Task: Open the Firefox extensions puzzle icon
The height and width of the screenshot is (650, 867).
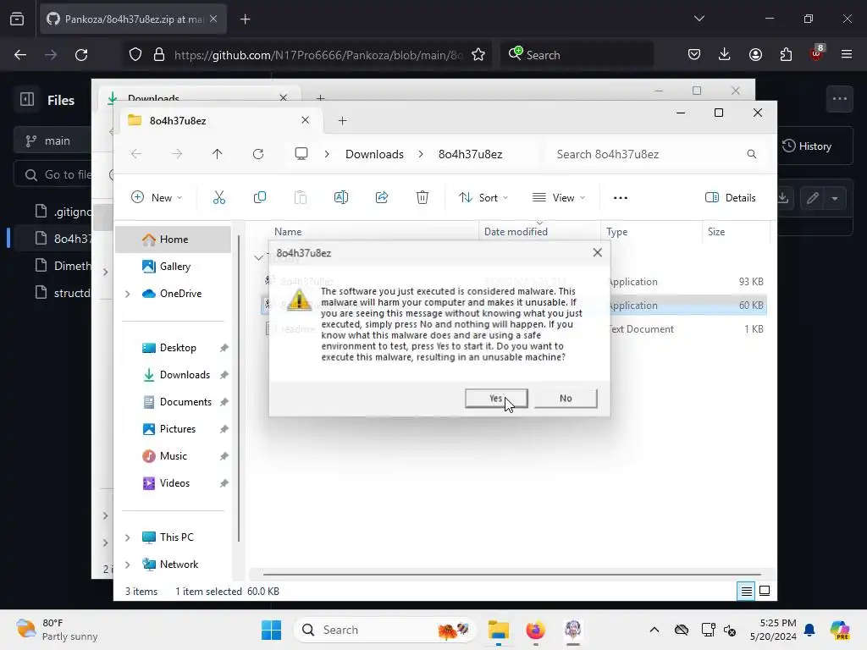Action: (x=786, y=54)
